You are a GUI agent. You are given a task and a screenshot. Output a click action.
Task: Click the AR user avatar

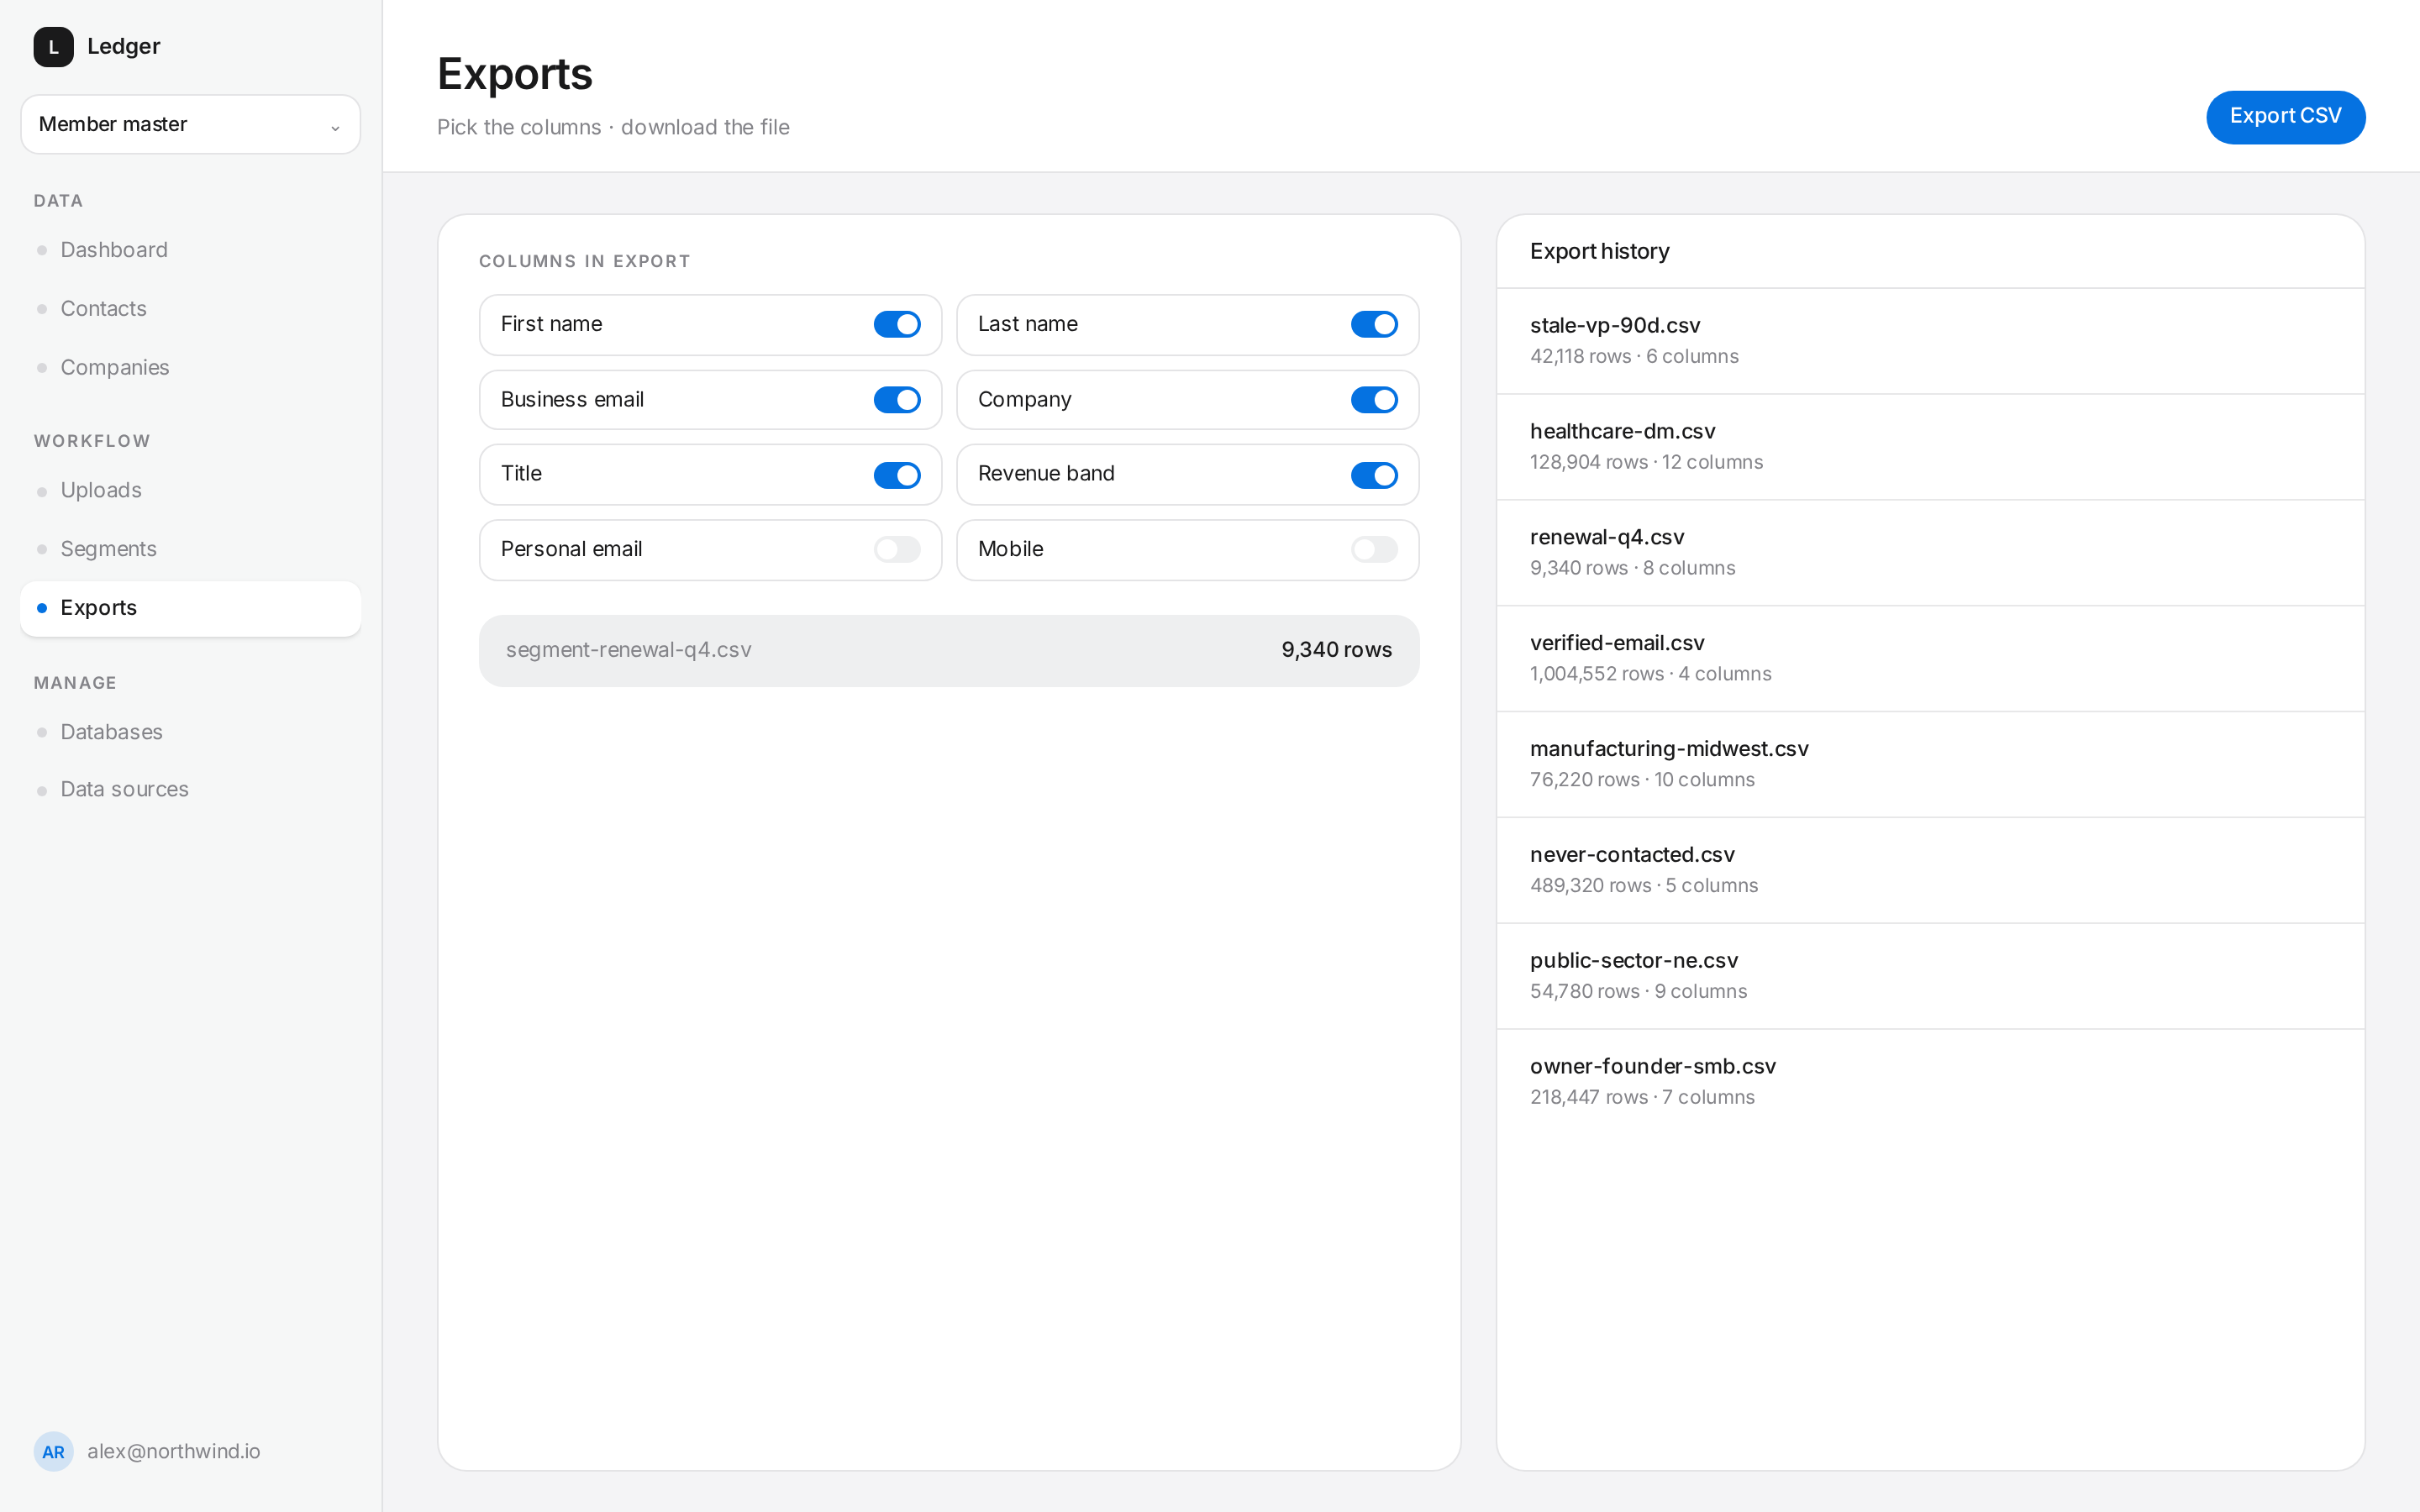(x=53, y=1451)
